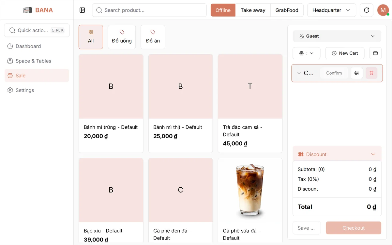
Task: Click the BANA logo
Action: click(x=38, y=10)
